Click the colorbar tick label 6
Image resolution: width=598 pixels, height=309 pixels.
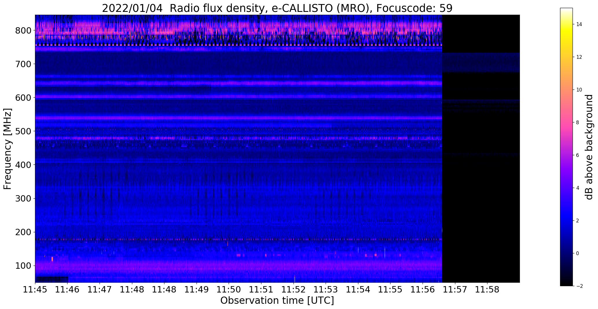(578, 155)
